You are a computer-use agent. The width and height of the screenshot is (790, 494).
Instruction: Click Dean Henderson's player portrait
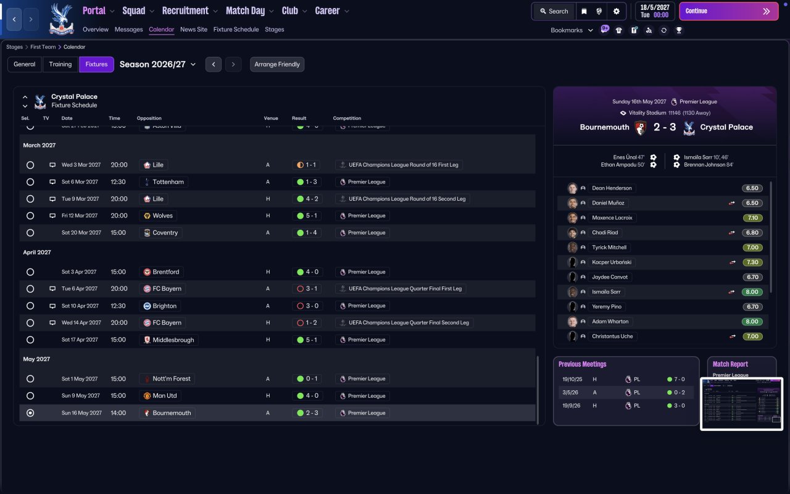[572, 188]
